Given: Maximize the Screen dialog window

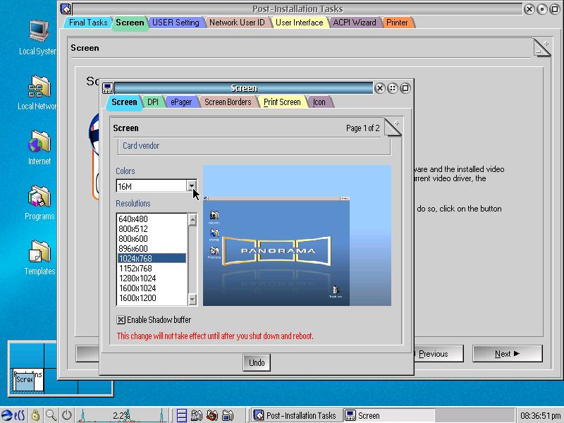Looking at the screenshot, I should pos(405,88).
